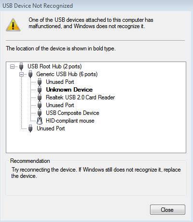This screenshot has width=193, height=222.
Task: Click the Generic USB Hub plug icon
Action: click(x=30, y=74)
